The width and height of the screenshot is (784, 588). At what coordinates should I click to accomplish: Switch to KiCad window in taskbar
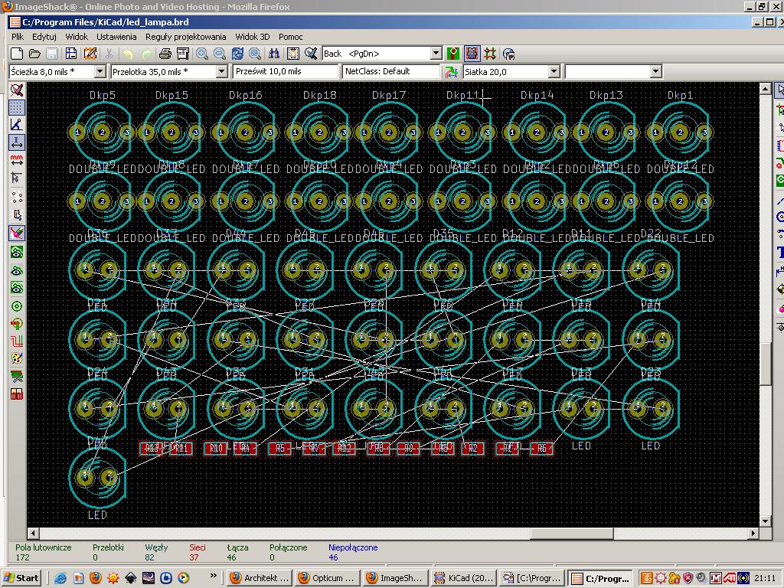point(463,578)
